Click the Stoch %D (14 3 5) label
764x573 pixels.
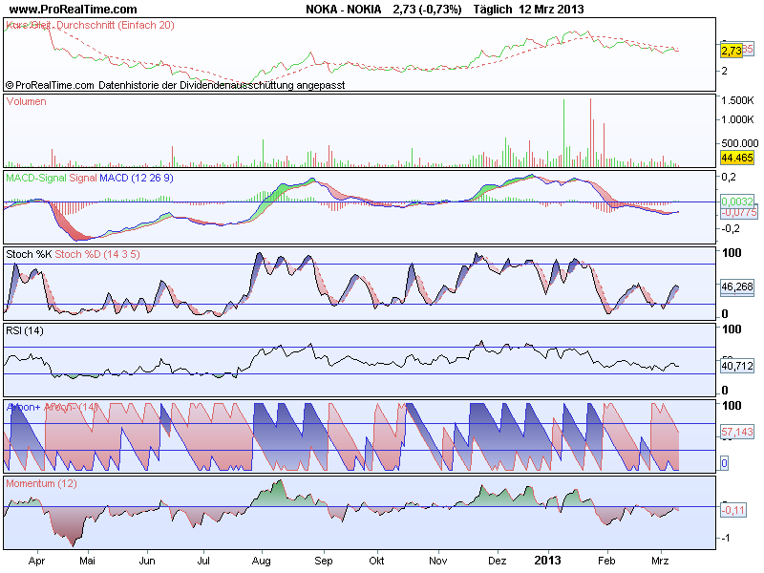97,254
